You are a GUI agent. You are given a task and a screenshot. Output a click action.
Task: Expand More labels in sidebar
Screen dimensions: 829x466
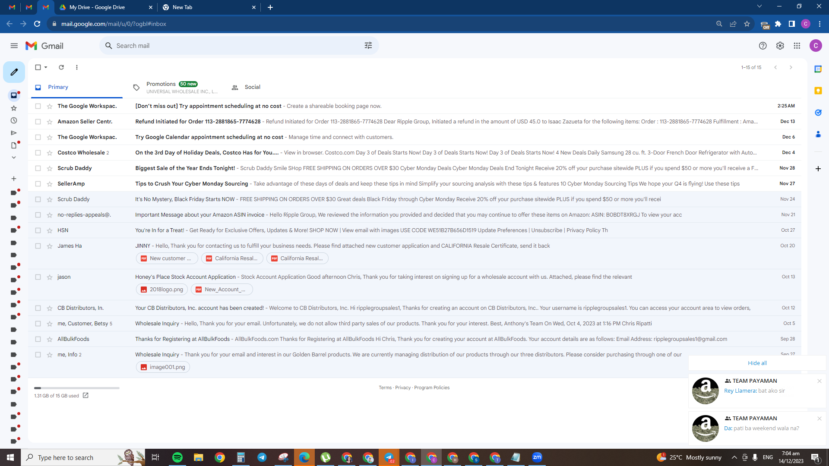[x=14, y=157]
